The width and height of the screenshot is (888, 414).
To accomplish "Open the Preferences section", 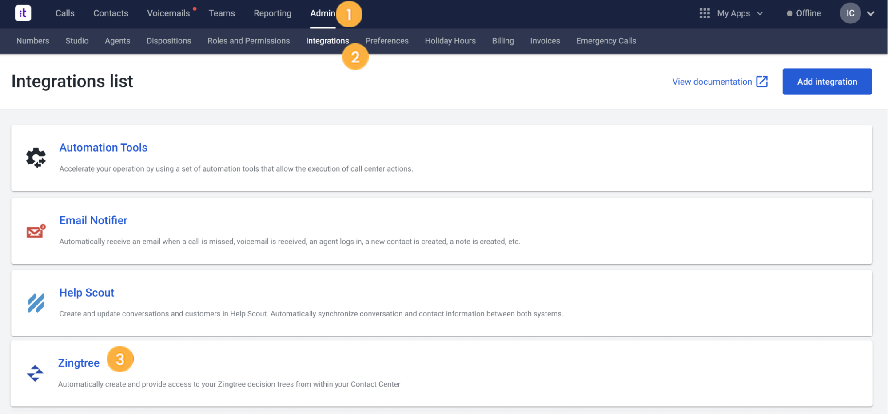I will point(387,41).
